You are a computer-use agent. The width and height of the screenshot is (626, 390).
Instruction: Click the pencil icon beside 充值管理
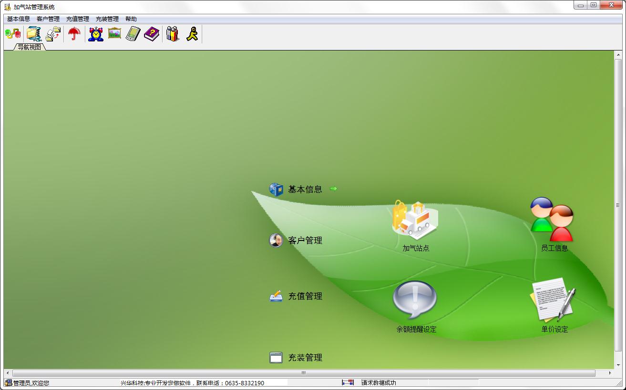276,296
